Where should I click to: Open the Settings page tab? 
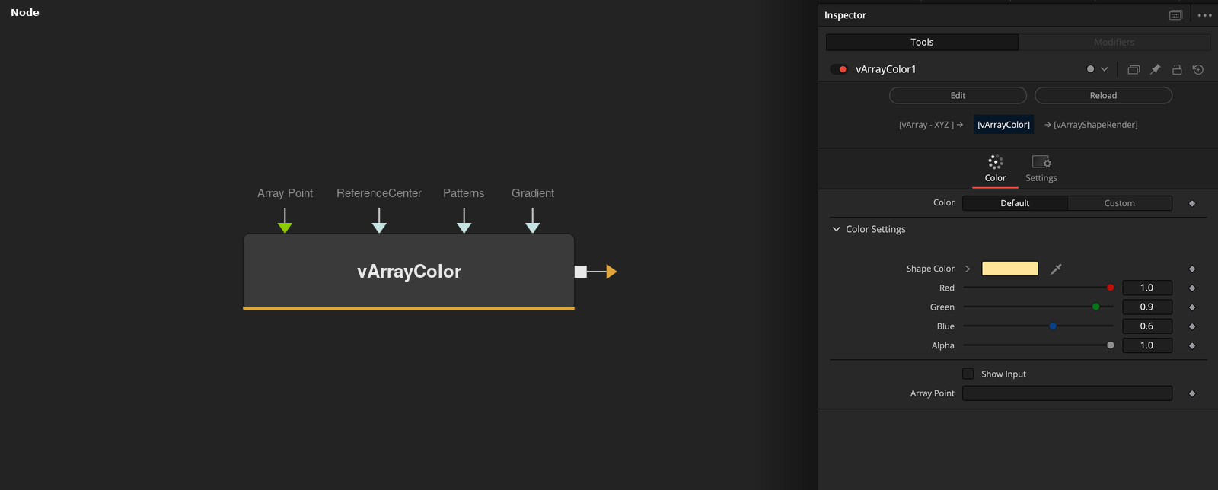click(1041, 169)
